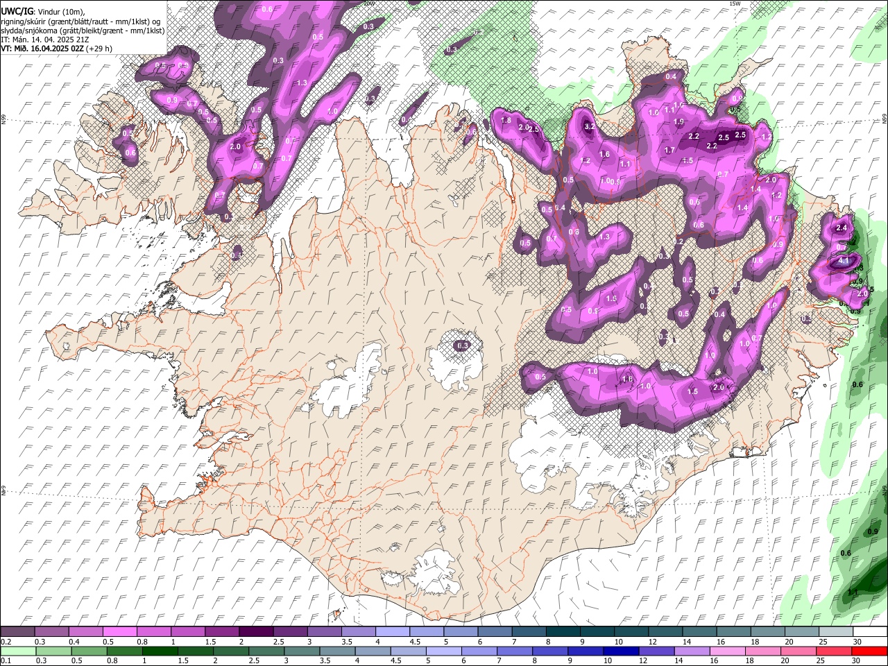This screenshot has height=666, width=888.
Task: Click the '(+29 h)' forecast offset
Action: (x=100, y=49)
